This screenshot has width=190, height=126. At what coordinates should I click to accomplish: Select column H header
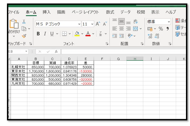click(135, 59)
